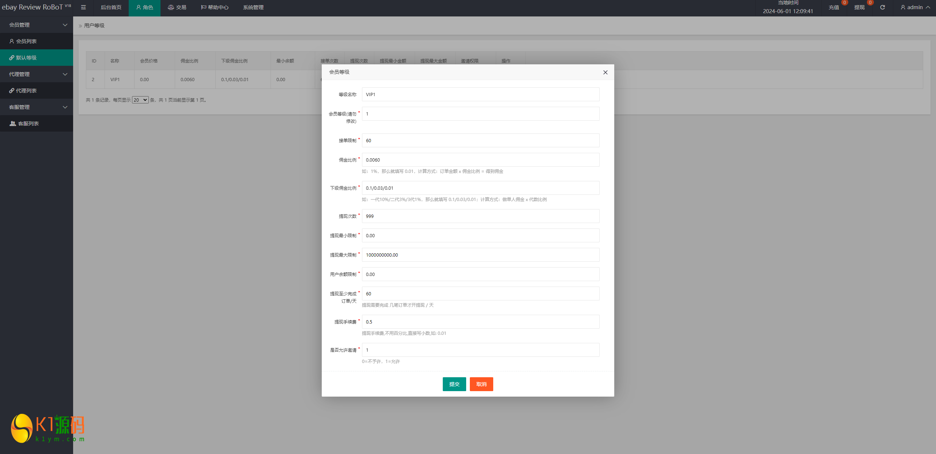The height and width of the screenshot is (454, 936).
Task: Click the 下级佣金比例 input field
Action: [x=480, y=188]
